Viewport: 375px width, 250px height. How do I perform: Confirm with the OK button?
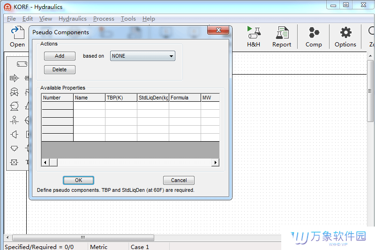pos(78,180)
